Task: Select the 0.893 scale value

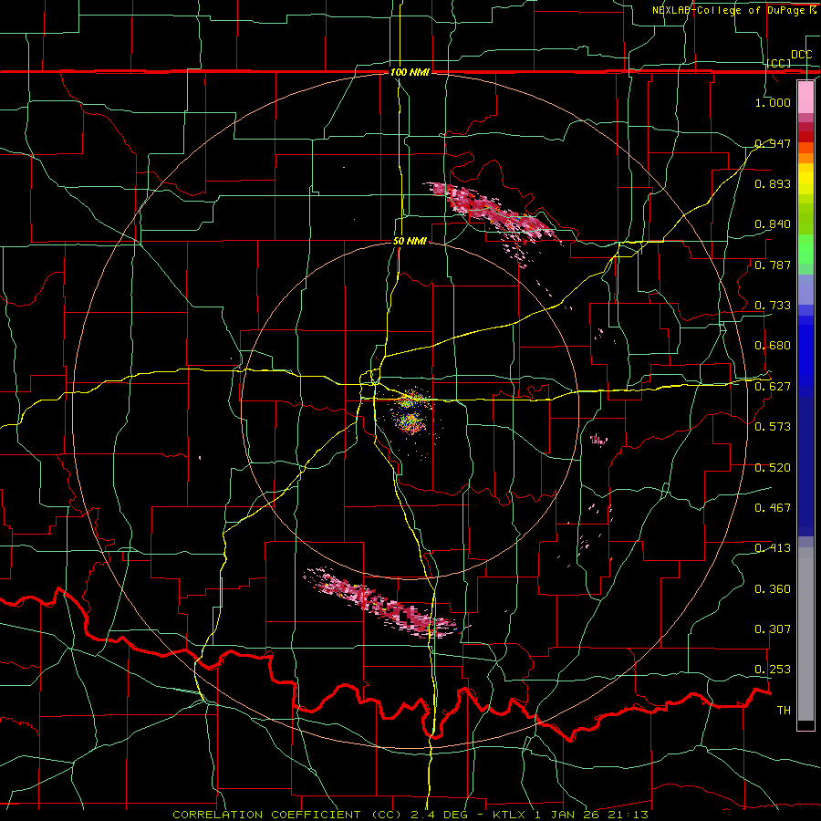Action: click(773, 183)
